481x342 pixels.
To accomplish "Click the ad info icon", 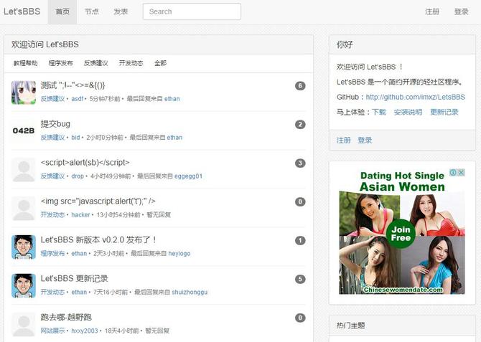I will 453,172.
